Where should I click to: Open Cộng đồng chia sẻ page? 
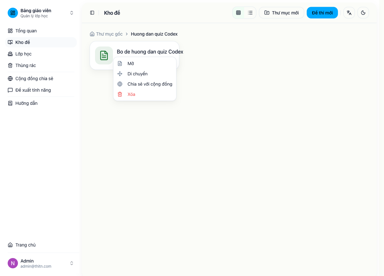[41, 79]
